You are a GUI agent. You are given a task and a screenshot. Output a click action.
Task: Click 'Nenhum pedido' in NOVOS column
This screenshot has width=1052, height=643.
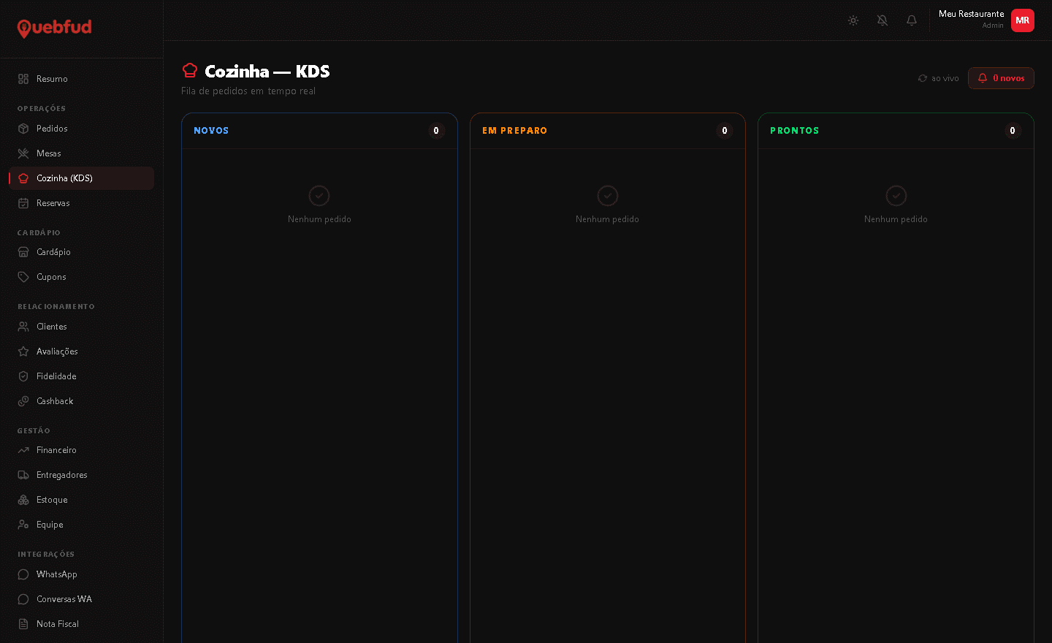pos(319,219)
